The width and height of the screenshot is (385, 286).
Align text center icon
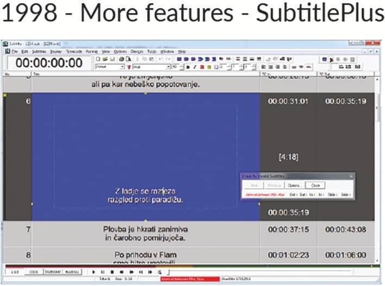[x=270, y=67]
